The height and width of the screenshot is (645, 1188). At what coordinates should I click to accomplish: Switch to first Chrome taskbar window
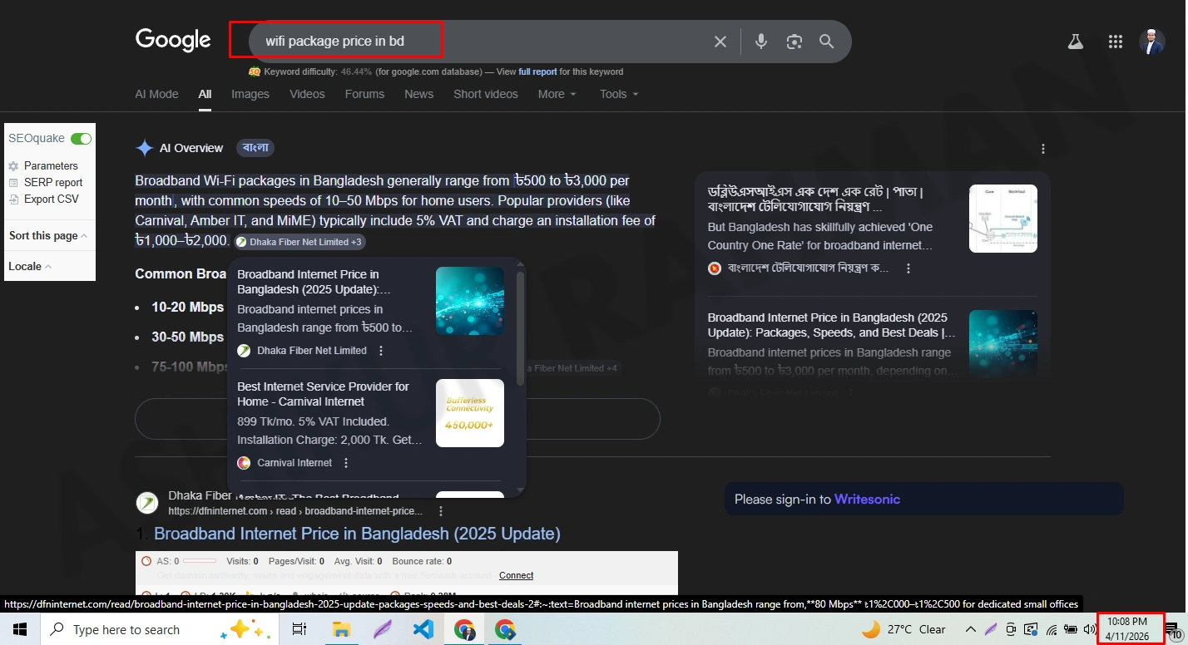tap(464, 629)
